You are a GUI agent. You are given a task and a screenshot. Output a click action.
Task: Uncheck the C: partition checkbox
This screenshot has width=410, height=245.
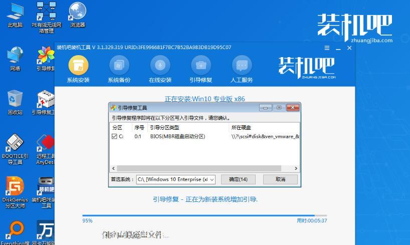[114, 136]
